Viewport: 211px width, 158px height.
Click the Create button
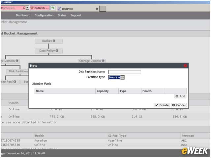click(x=162, y=105)
